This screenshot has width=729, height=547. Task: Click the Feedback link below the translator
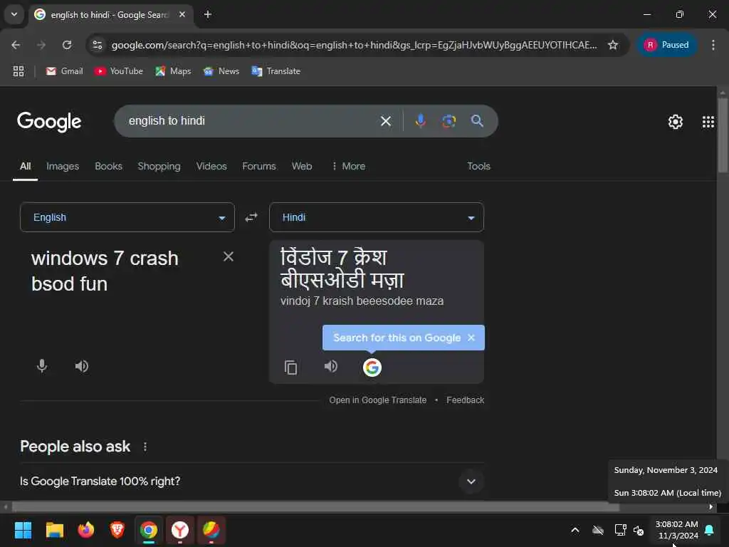465,400
